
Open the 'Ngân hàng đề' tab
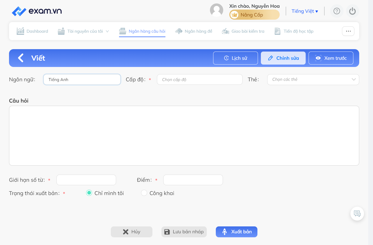pos(194,31)
